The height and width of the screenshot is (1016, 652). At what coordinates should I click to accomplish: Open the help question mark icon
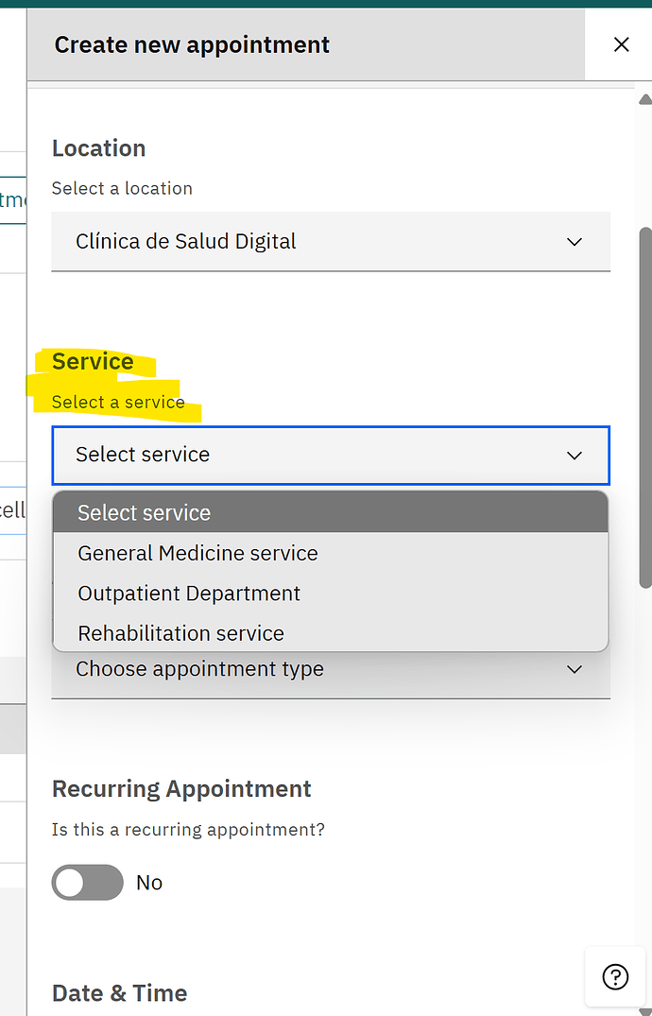pos(615,976)
